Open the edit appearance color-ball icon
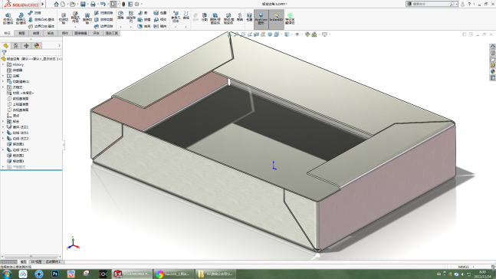Viewport: 496px width, 279px height. tap(307, 34)
